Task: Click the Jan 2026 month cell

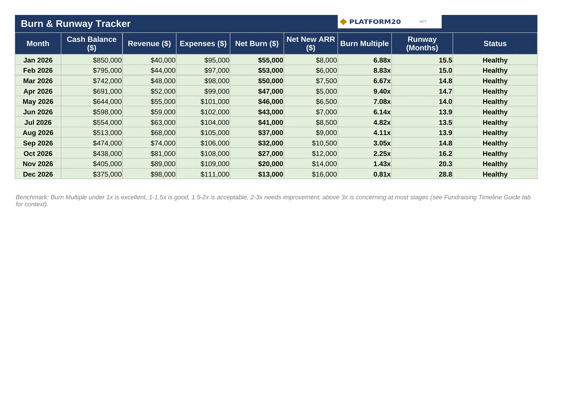Action: tap(38, 60)
